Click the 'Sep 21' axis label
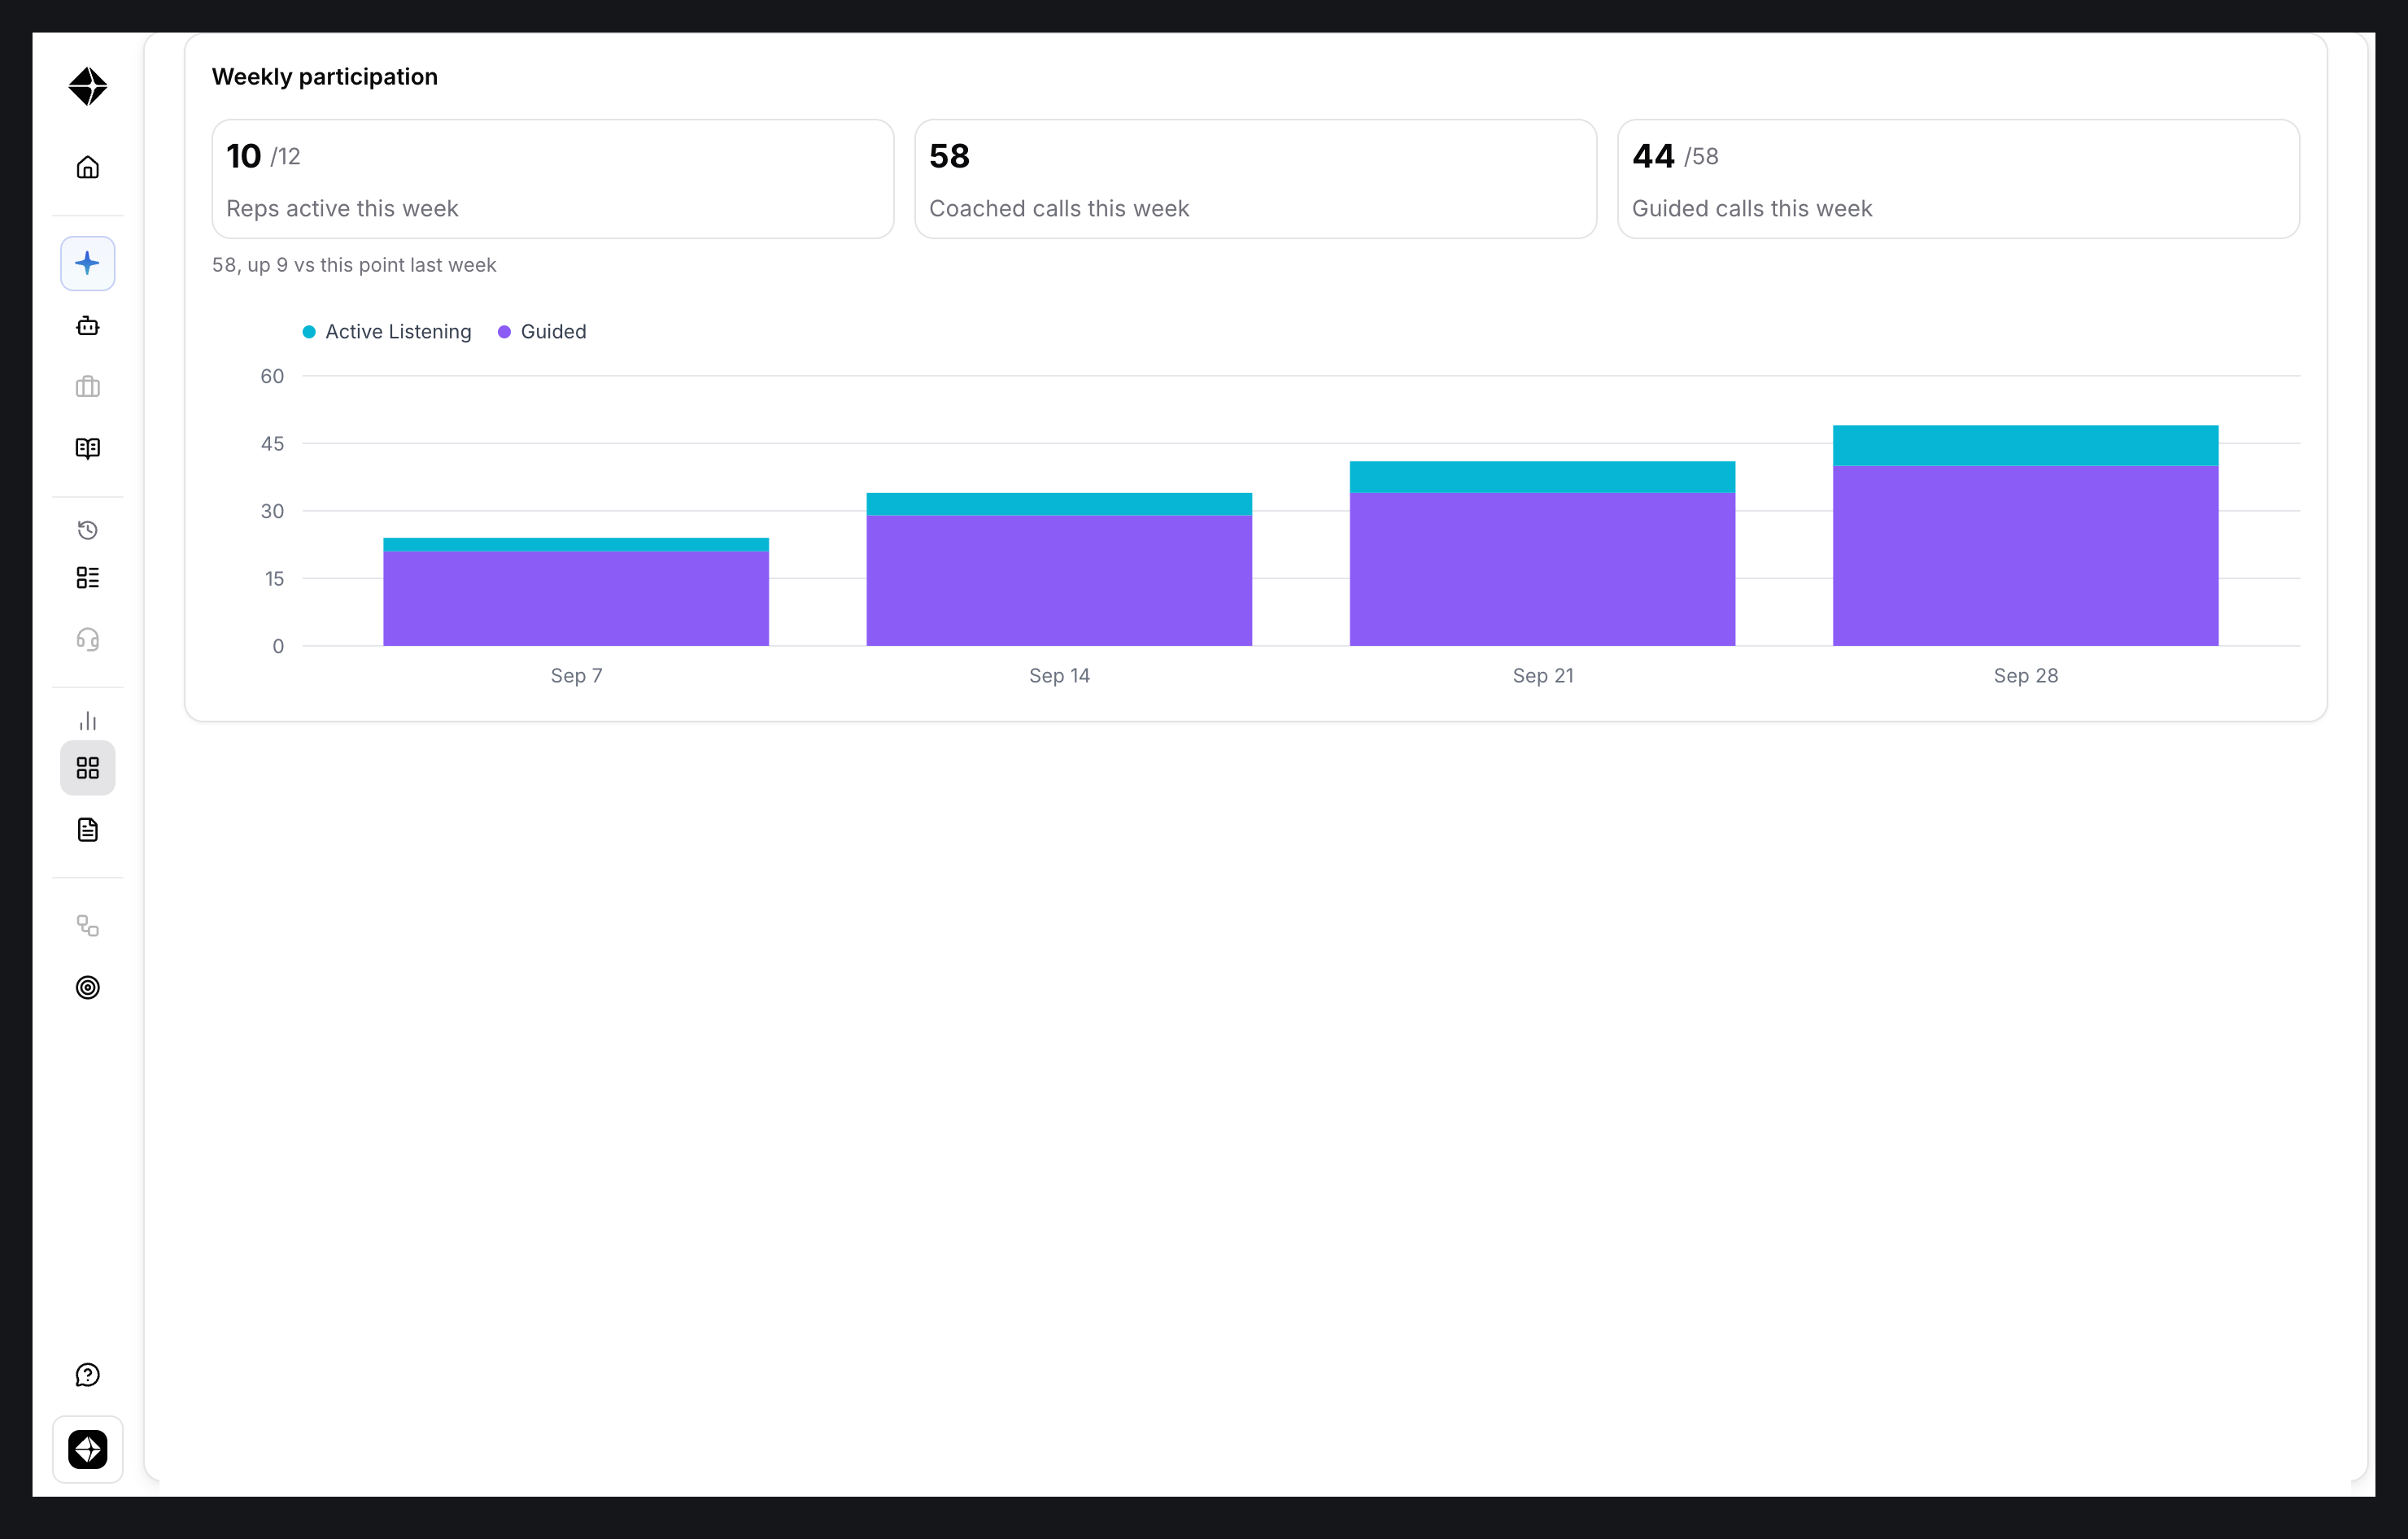Image resolution: width=2408 pixels, height=1539 pixels. (1543, 676)
